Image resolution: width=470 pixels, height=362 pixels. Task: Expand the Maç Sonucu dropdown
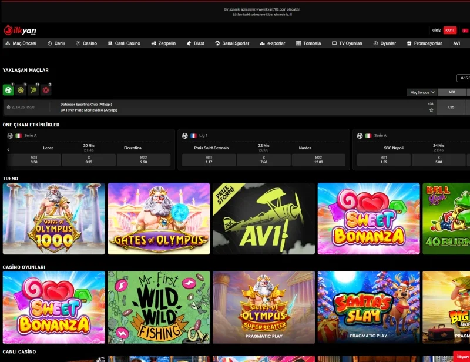tap(422, 92)
